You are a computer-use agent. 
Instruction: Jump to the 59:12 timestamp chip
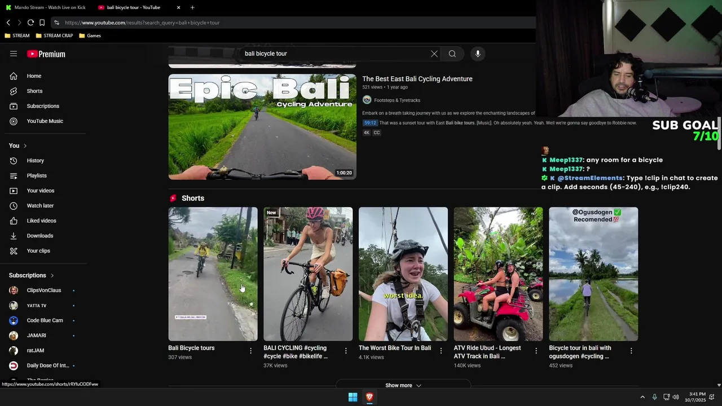370,123
